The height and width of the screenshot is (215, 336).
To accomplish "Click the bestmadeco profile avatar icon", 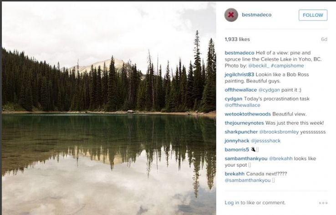I will point(231,15).
